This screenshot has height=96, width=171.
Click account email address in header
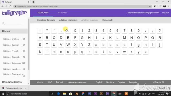[143, 13]
